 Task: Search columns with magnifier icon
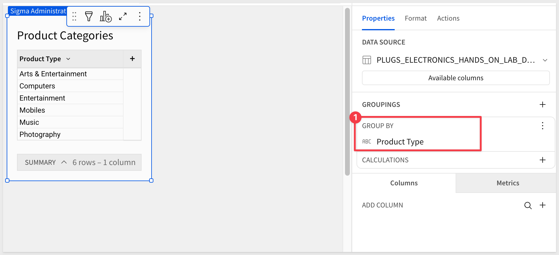(528, 205)
